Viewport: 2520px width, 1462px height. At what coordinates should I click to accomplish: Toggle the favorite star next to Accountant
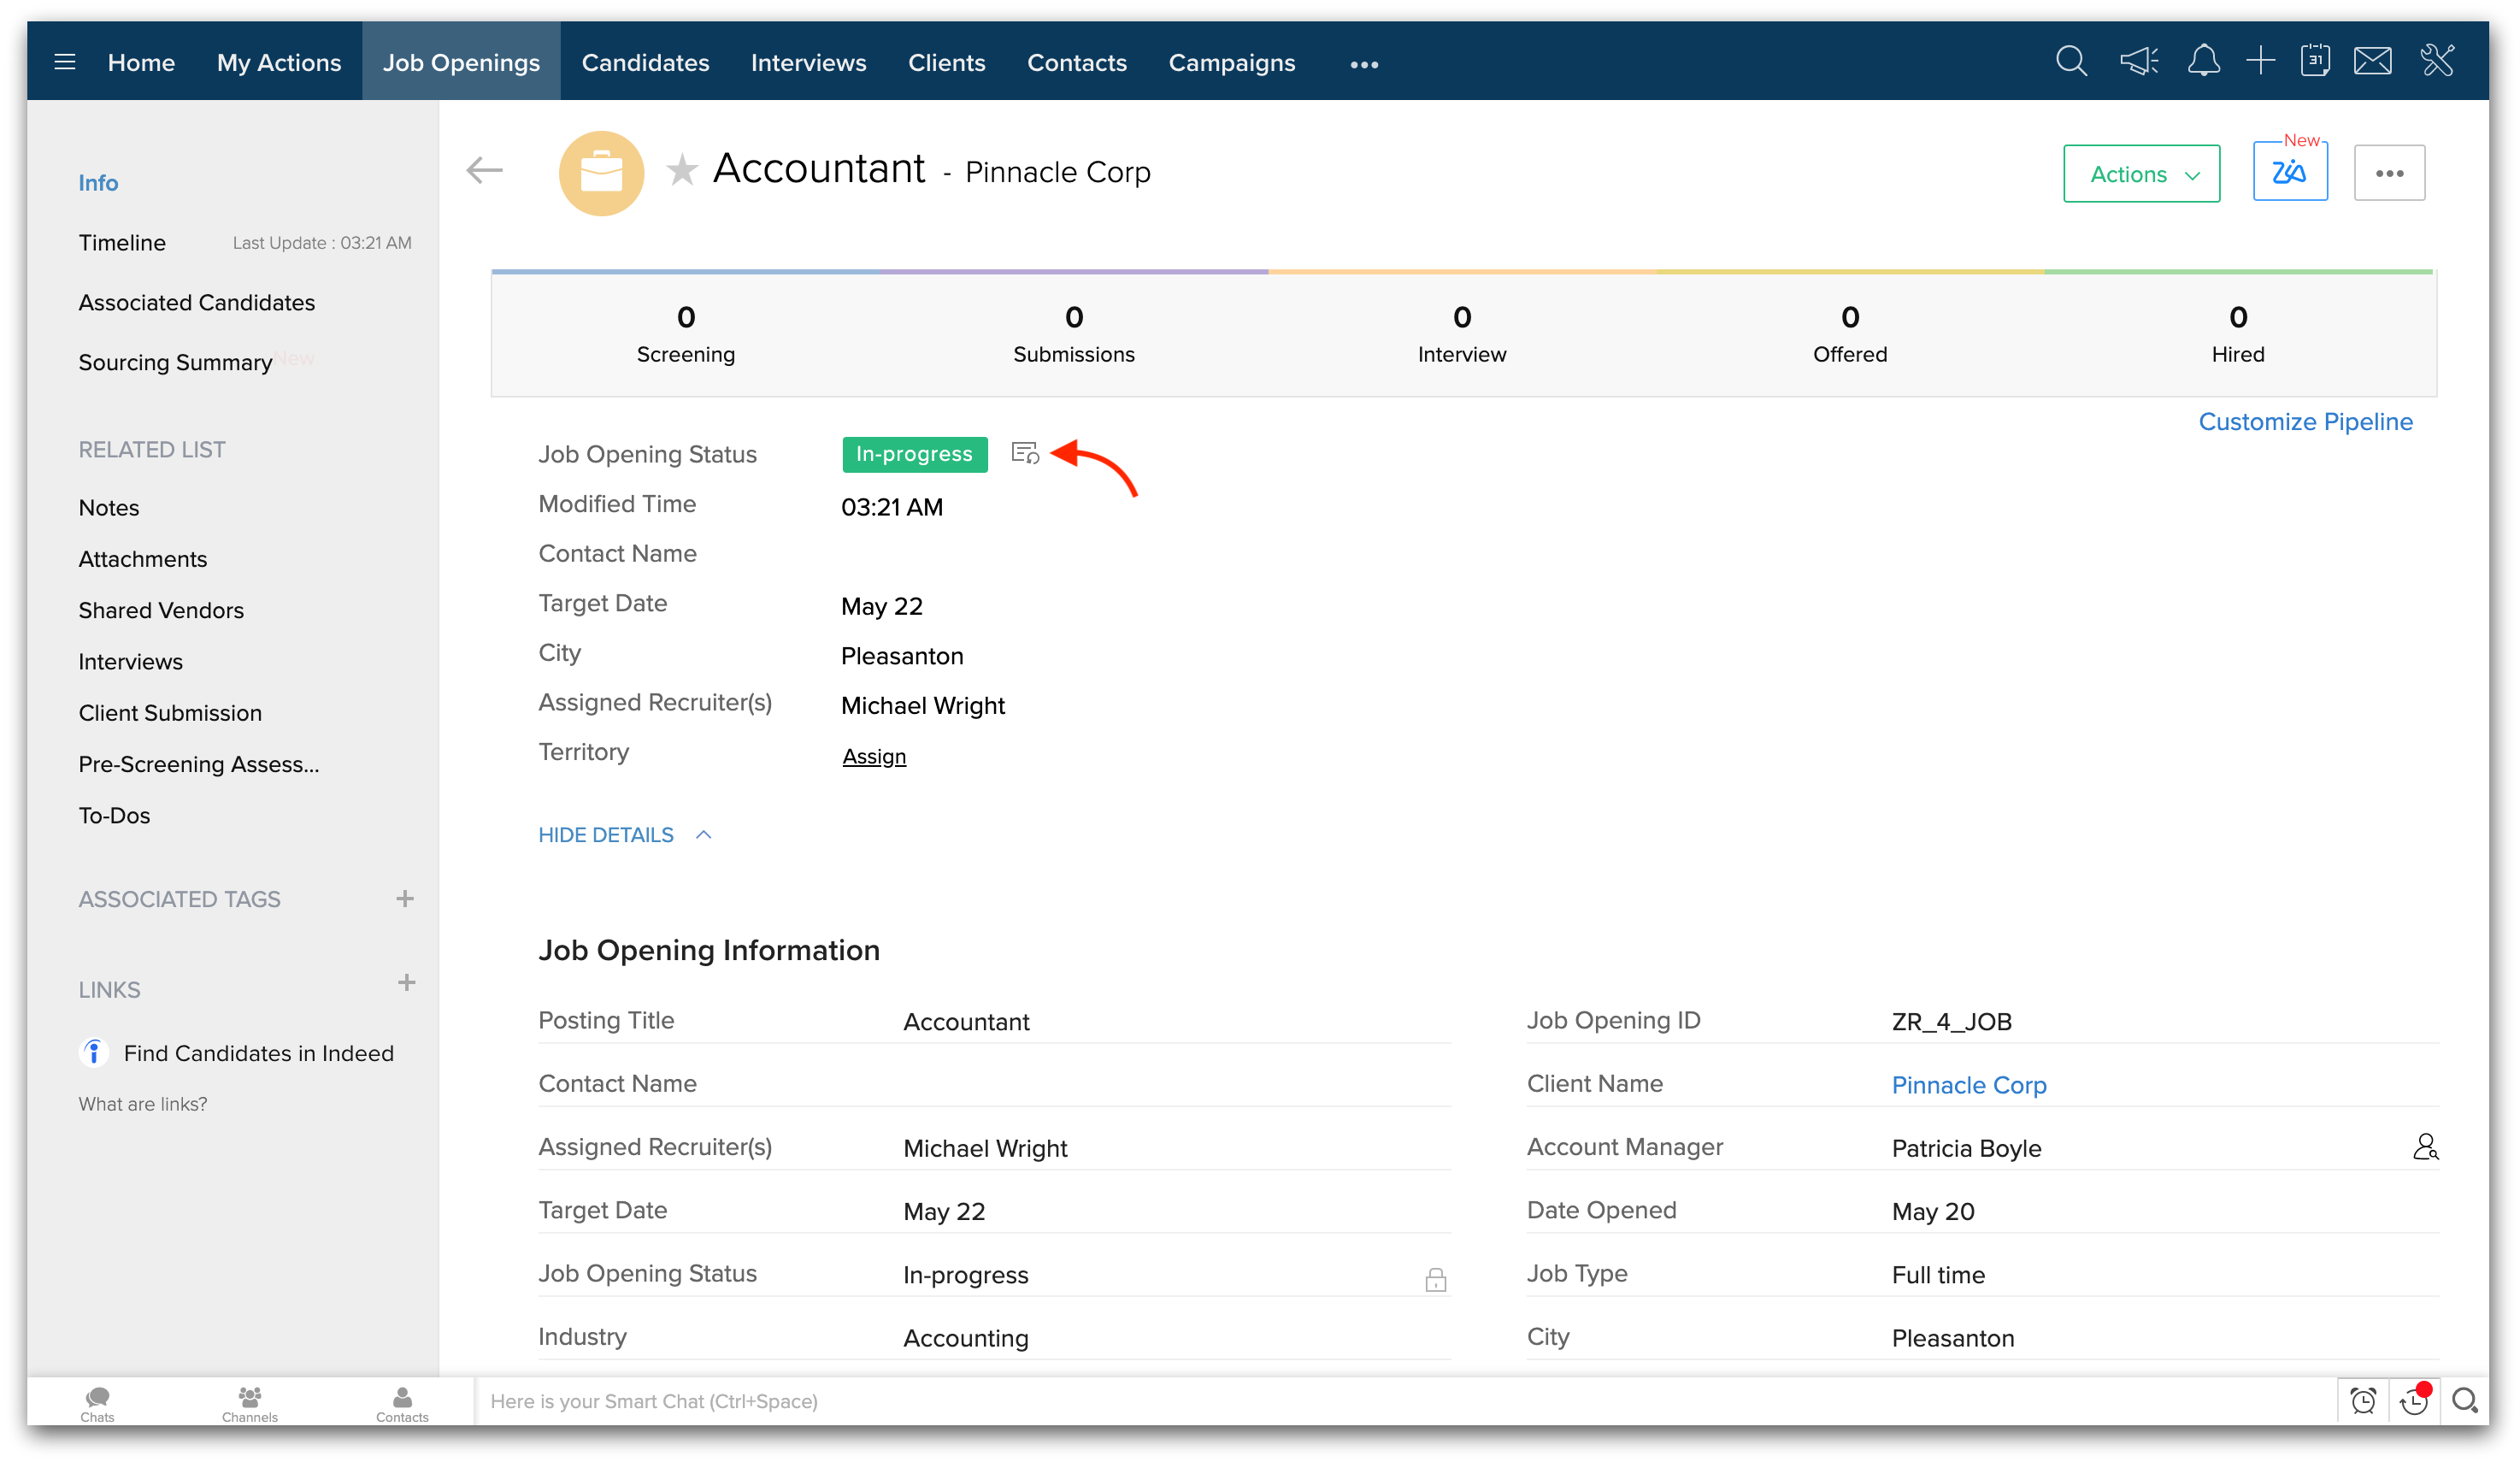pos(682,171)
